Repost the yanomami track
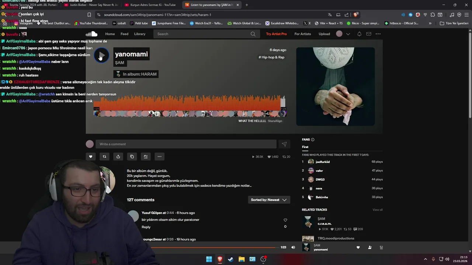The height and width of the screenshot is (265, 472). click(x=104, y=156)
